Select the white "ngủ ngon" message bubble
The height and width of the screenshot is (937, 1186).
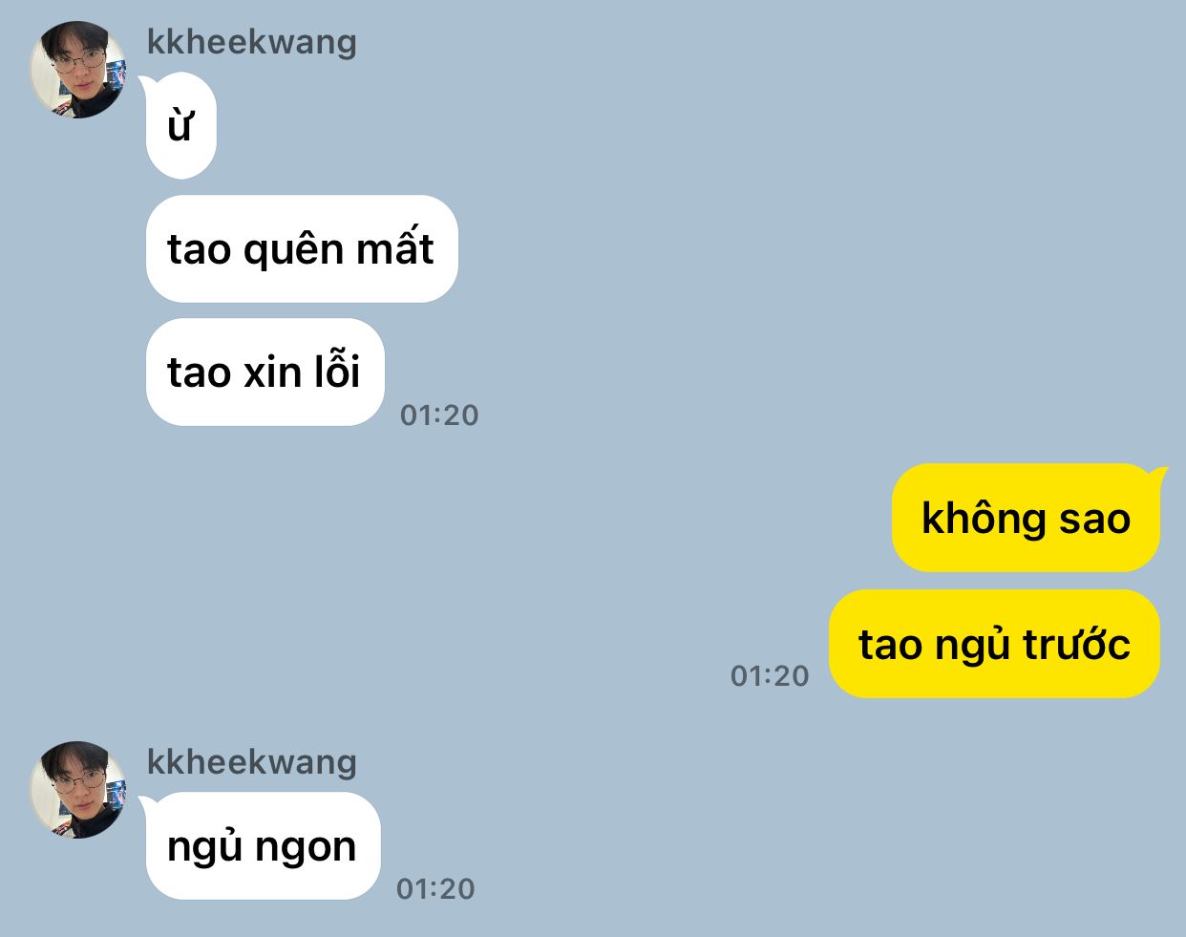[262, 845]
